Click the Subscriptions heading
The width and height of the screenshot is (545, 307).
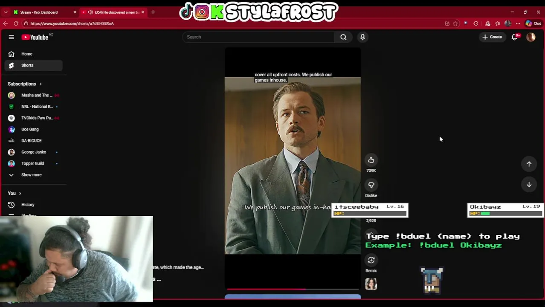pyautogui.click(x=22, y=84)
